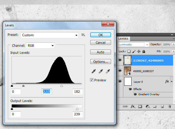Click the input highlight field showing 182
175x129 pixels.
[x=78, y=92]
